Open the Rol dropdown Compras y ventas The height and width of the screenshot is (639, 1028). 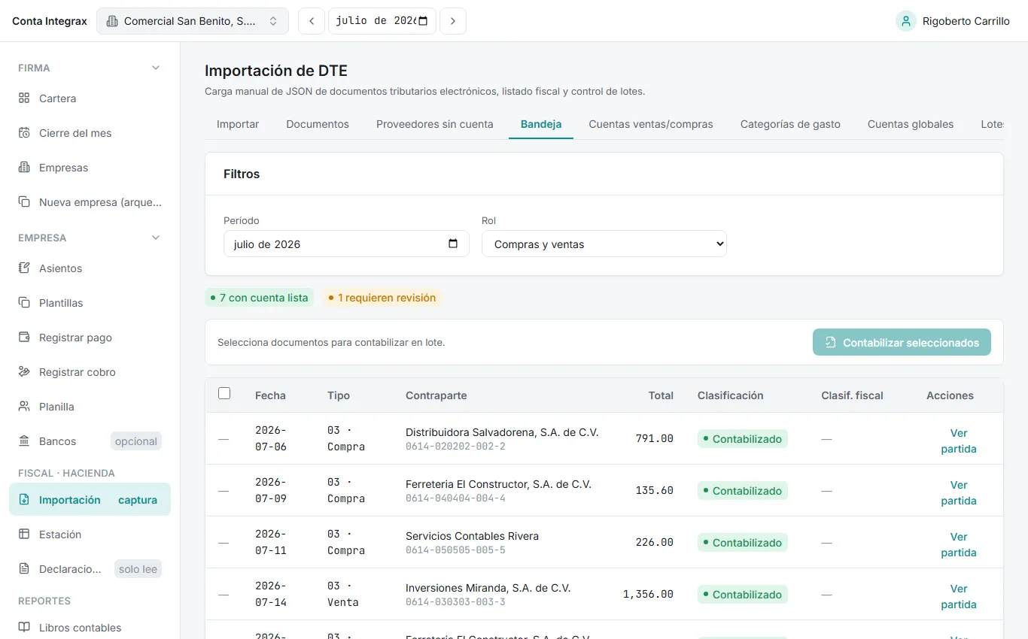click(604, 244)
